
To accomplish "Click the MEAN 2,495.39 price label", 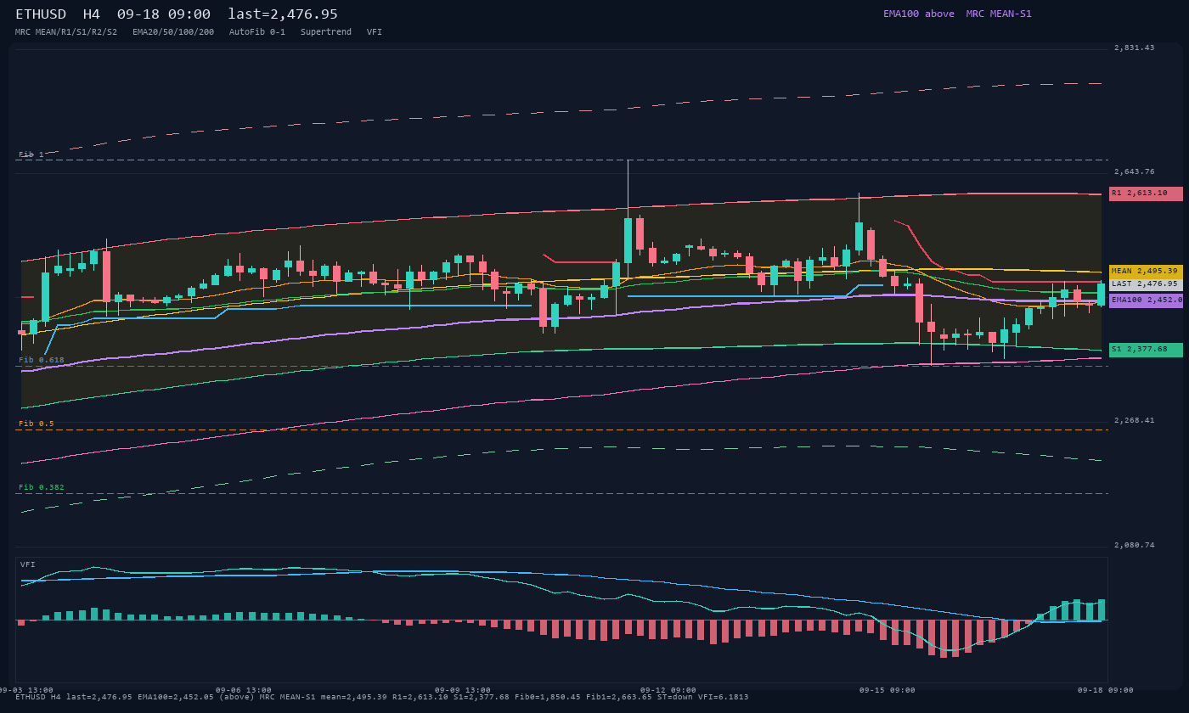I will coord(1146,271).
